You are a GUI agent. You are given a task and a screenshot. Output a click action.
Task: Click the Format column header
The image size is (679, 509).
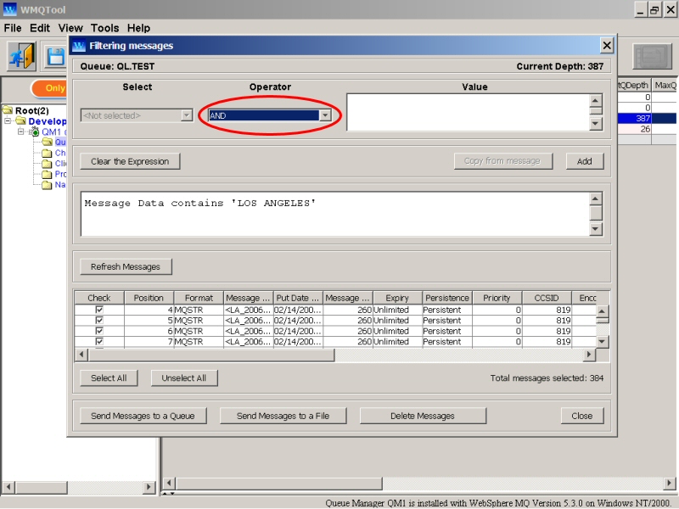click(199, 298)
